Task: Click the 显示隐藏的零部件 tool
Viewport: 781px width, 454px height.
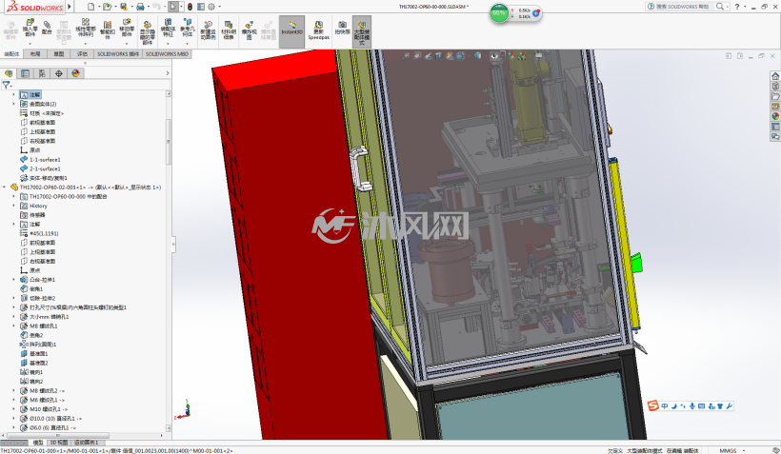Action: point(148,32)
